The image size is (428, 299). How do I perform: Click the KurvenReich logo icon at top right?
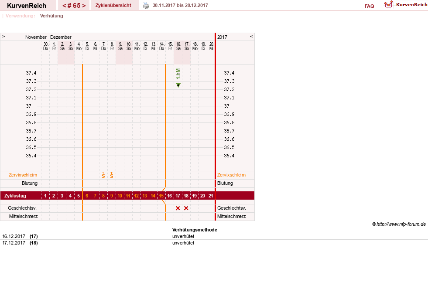click(x=388, y=4)
